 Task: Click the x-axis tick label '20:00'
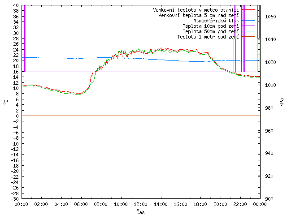(x=220, y=204)
